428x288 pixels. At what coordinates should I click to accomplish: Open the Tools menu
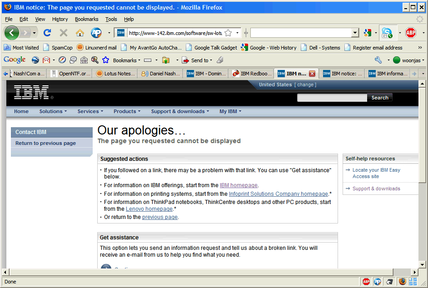tap(111, 19)
